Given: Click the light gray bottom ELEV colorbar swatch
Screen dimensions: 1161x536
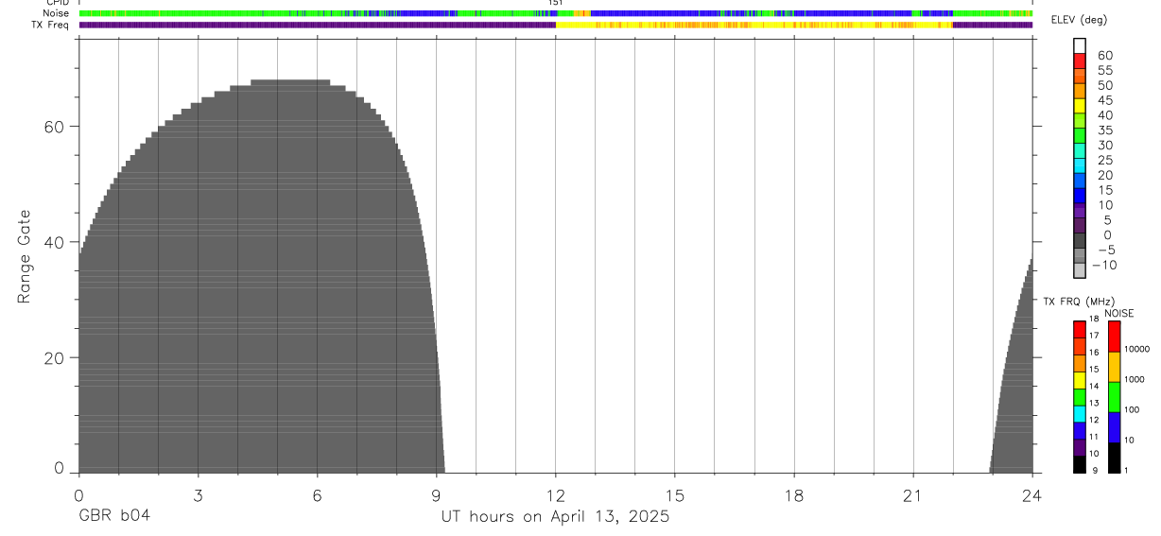Looking at the screenshot, I should [x=1080, y=270].
